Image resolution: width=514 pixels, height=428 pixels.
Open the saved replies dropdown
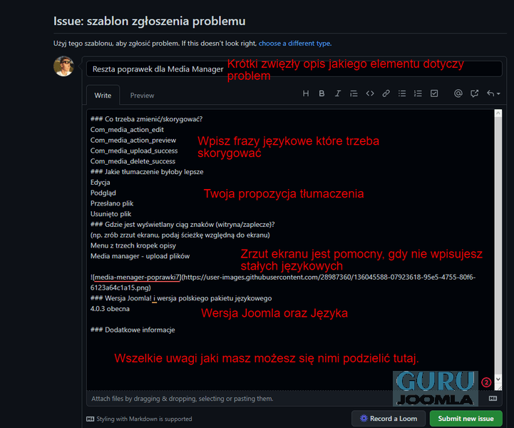coord(493,93)
